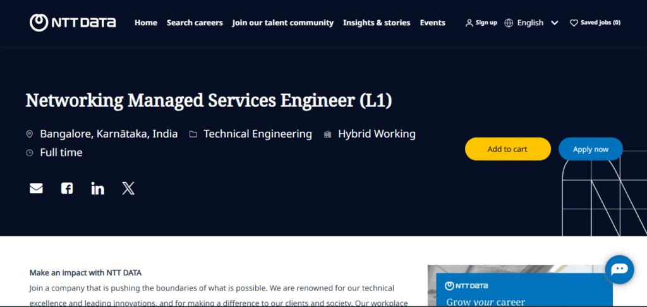
Task: Expand the English language chevron
Action: (x=555, y=23)
